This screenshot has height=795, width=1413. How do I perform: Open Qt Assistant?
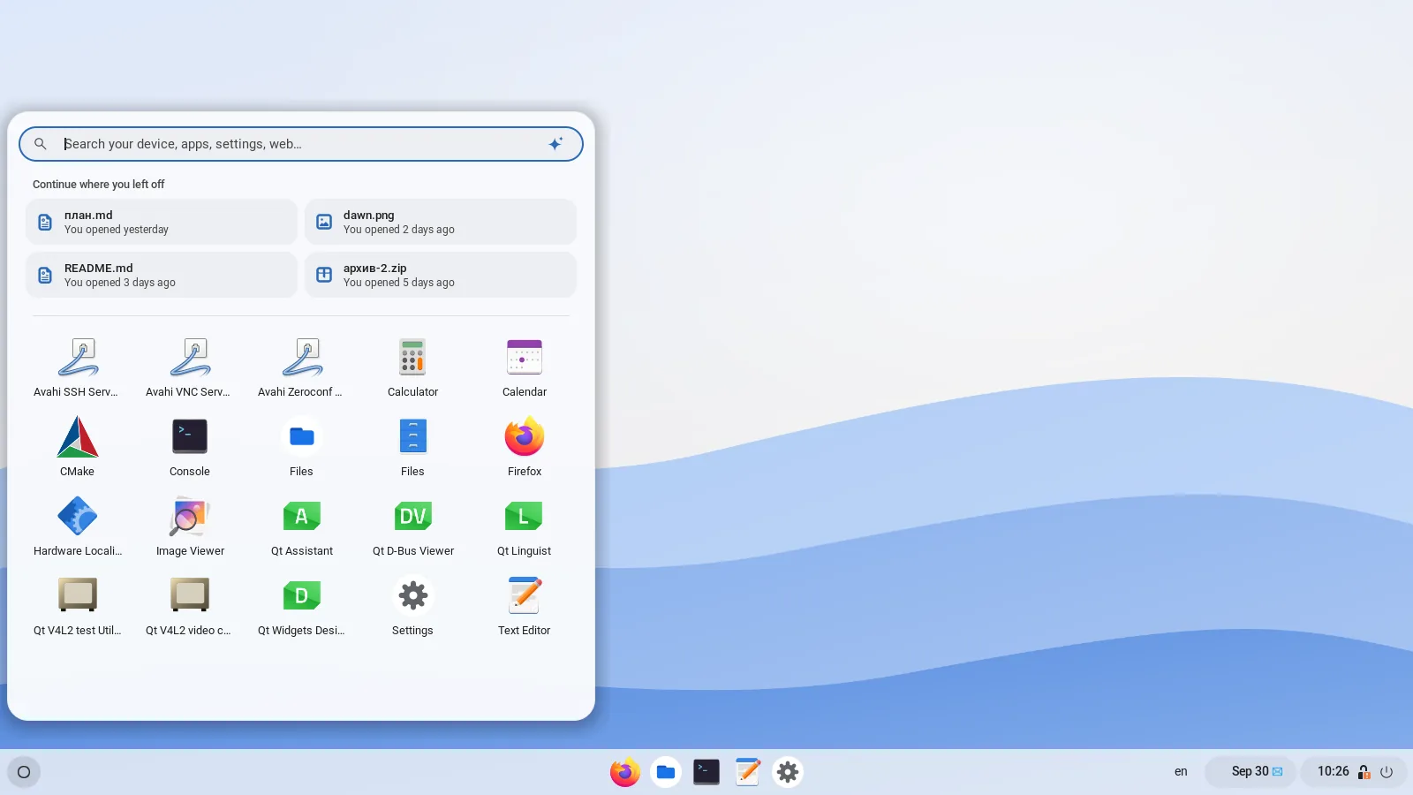[x=301, y=526]
